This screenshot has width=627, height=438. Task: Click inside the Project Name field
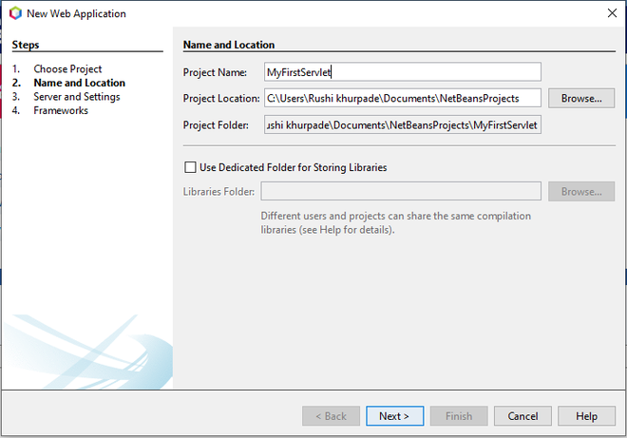click(402, 72)
